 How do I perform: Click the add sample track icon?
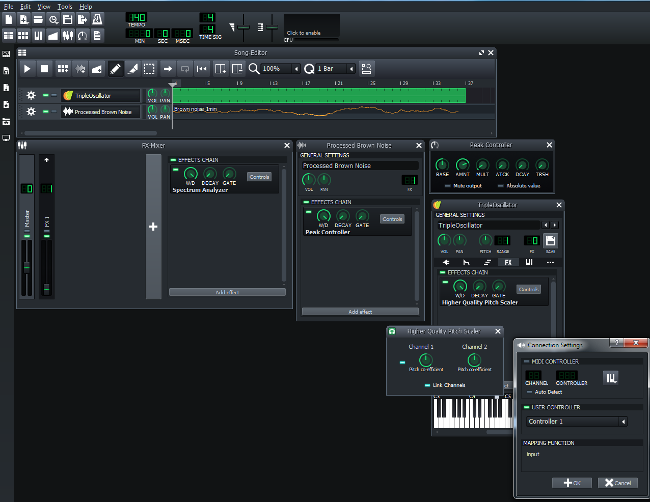click(x=80, y=69)
